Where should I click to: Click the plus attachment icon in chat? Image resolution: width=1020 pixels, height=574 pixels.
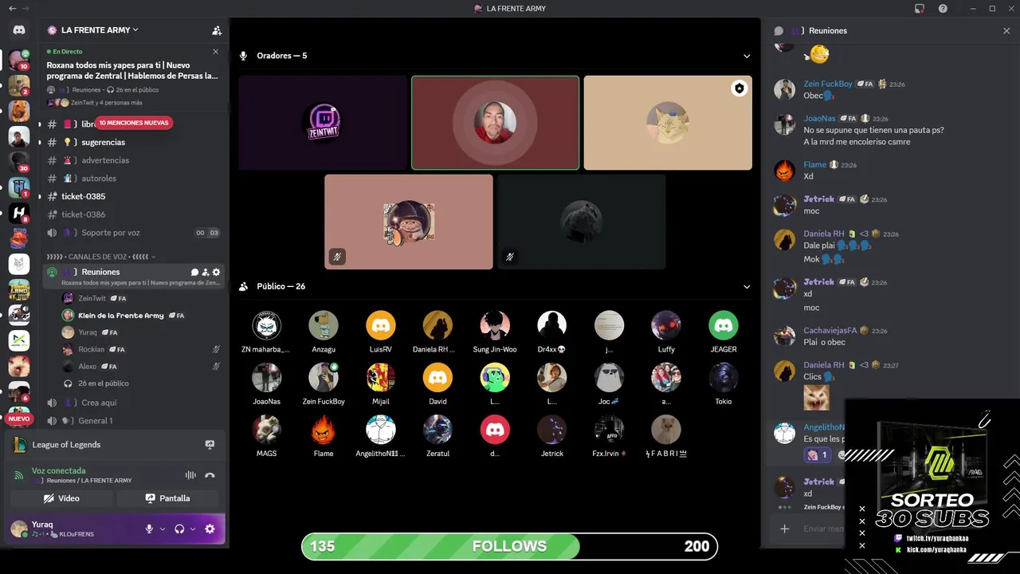[x=784, y=529]
